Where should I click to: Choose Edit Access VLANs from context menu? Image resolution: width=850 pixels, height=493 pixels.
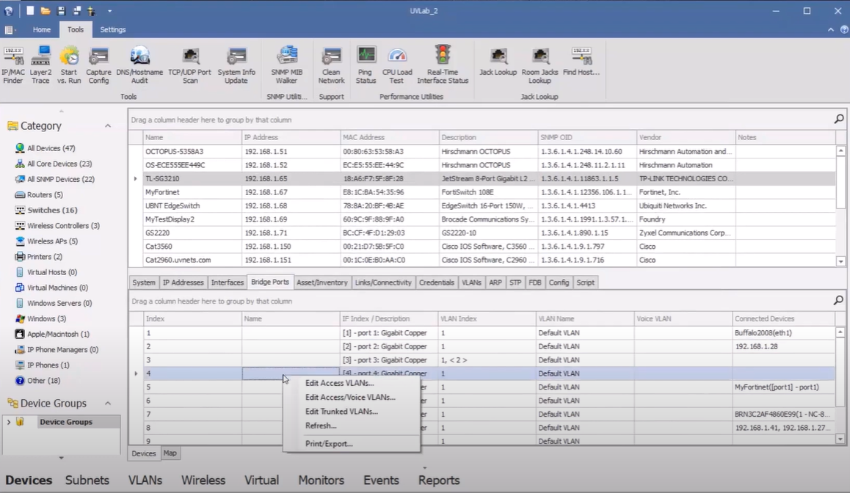coord(339,383)
